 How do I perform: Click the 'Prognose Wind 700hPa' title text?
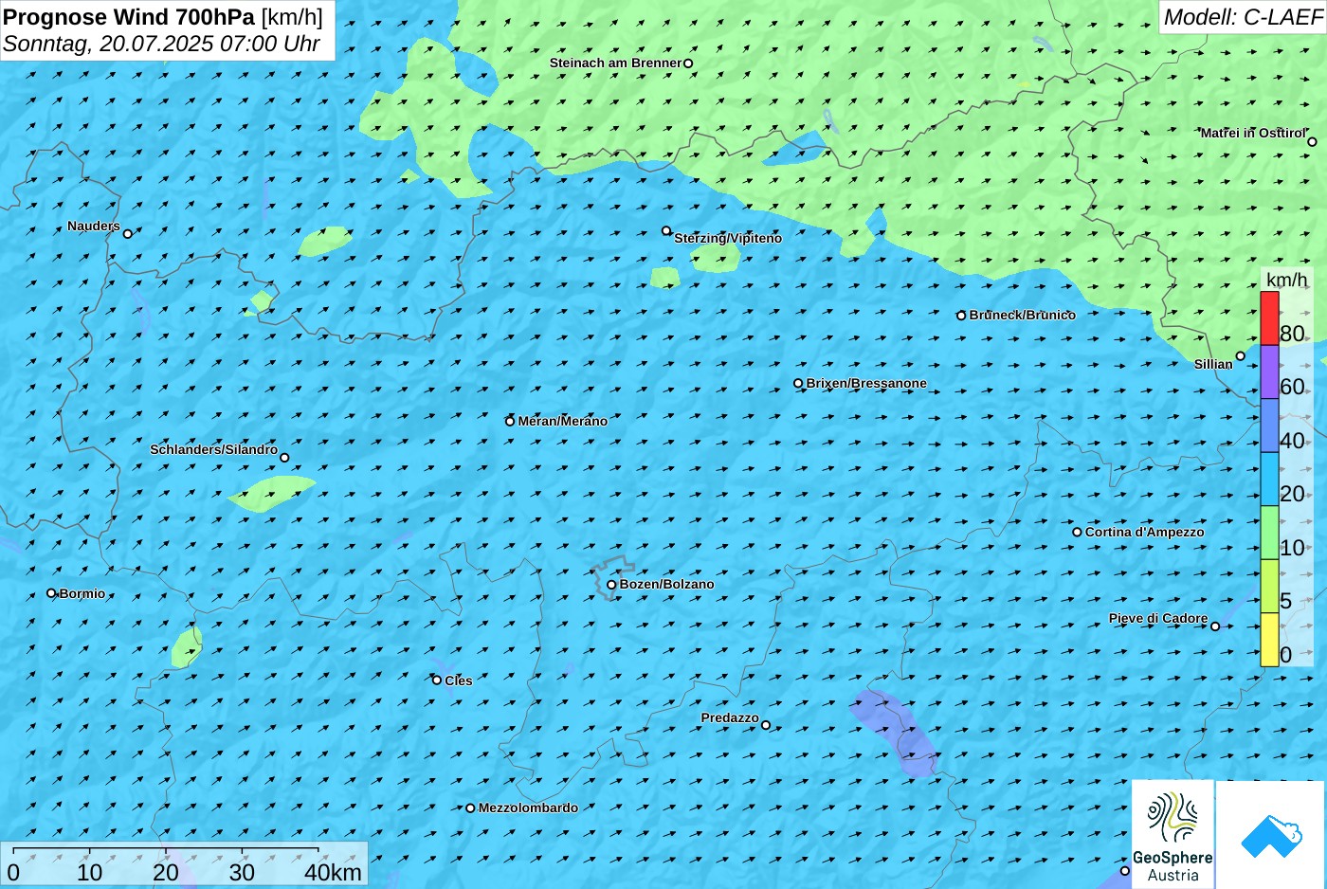pos(129,17)
